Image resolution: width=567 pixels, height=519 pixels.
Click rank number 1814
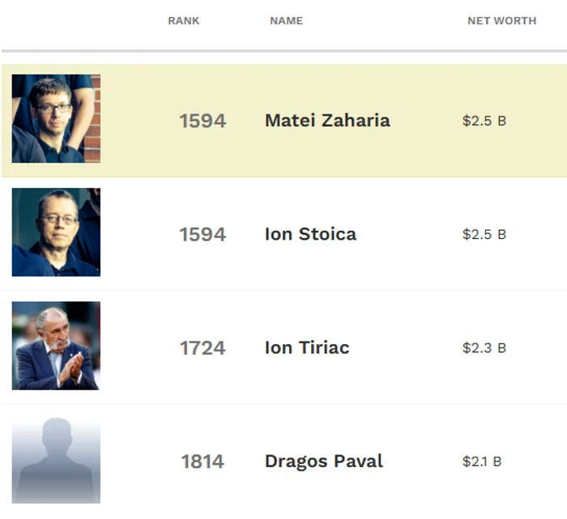click(202, 462)
